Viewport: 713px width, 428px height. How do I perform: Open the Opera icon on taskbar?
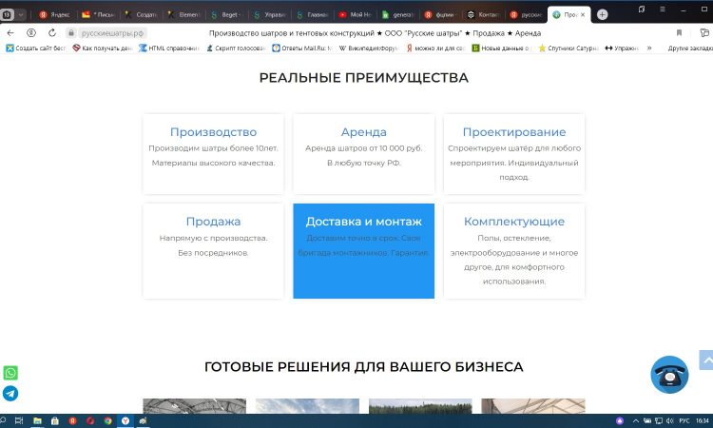point(90,420)
